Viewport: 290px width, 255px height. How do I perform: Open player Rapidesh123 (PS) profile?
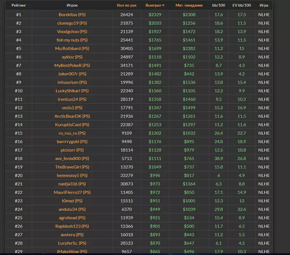[72, 226]
